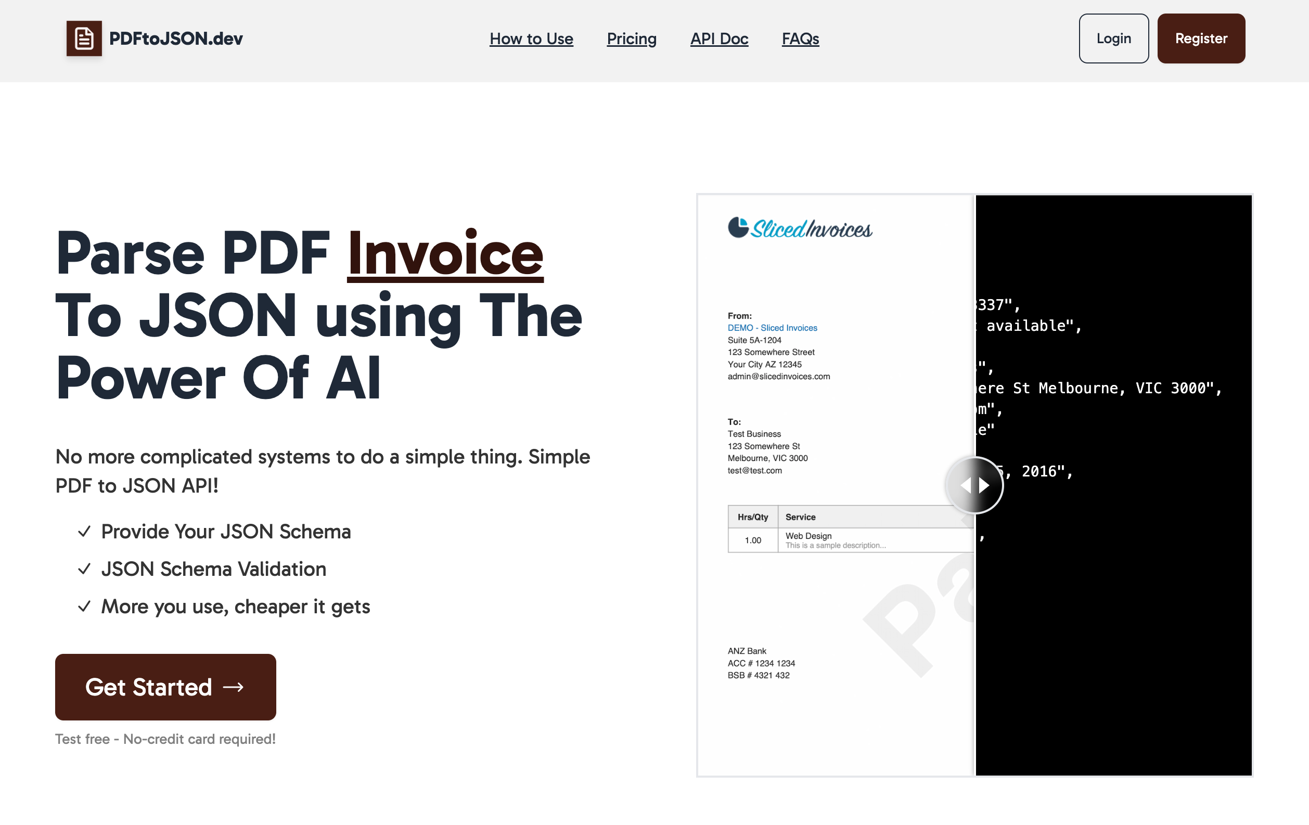Click the DEMO - Sliced Invoices link
The image size is (1309, 825).
[x=772, y=328]
